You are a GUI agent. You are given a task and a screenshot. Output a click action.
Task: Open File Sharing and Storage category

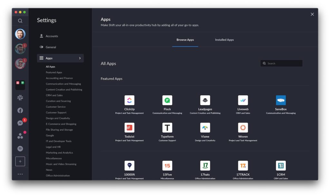pyautogui.click(x=59, y=130)
